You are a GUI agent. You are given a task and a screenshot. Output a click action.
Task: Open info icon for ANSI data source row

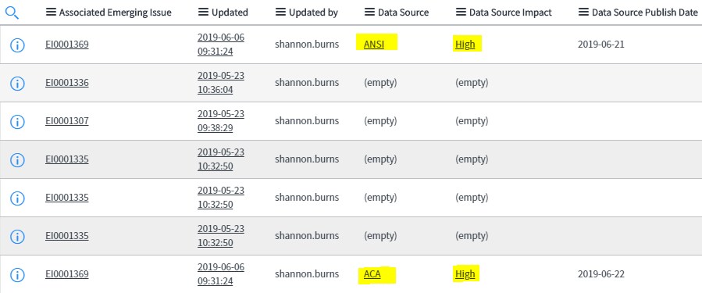(x=17, y=45)
